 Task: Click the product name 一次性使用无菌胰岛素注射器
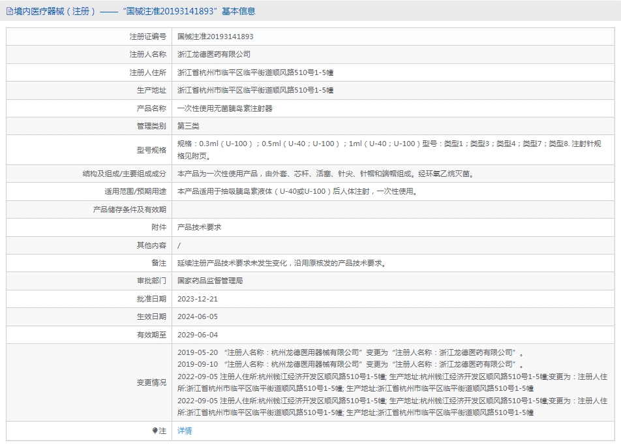[225, 108]
